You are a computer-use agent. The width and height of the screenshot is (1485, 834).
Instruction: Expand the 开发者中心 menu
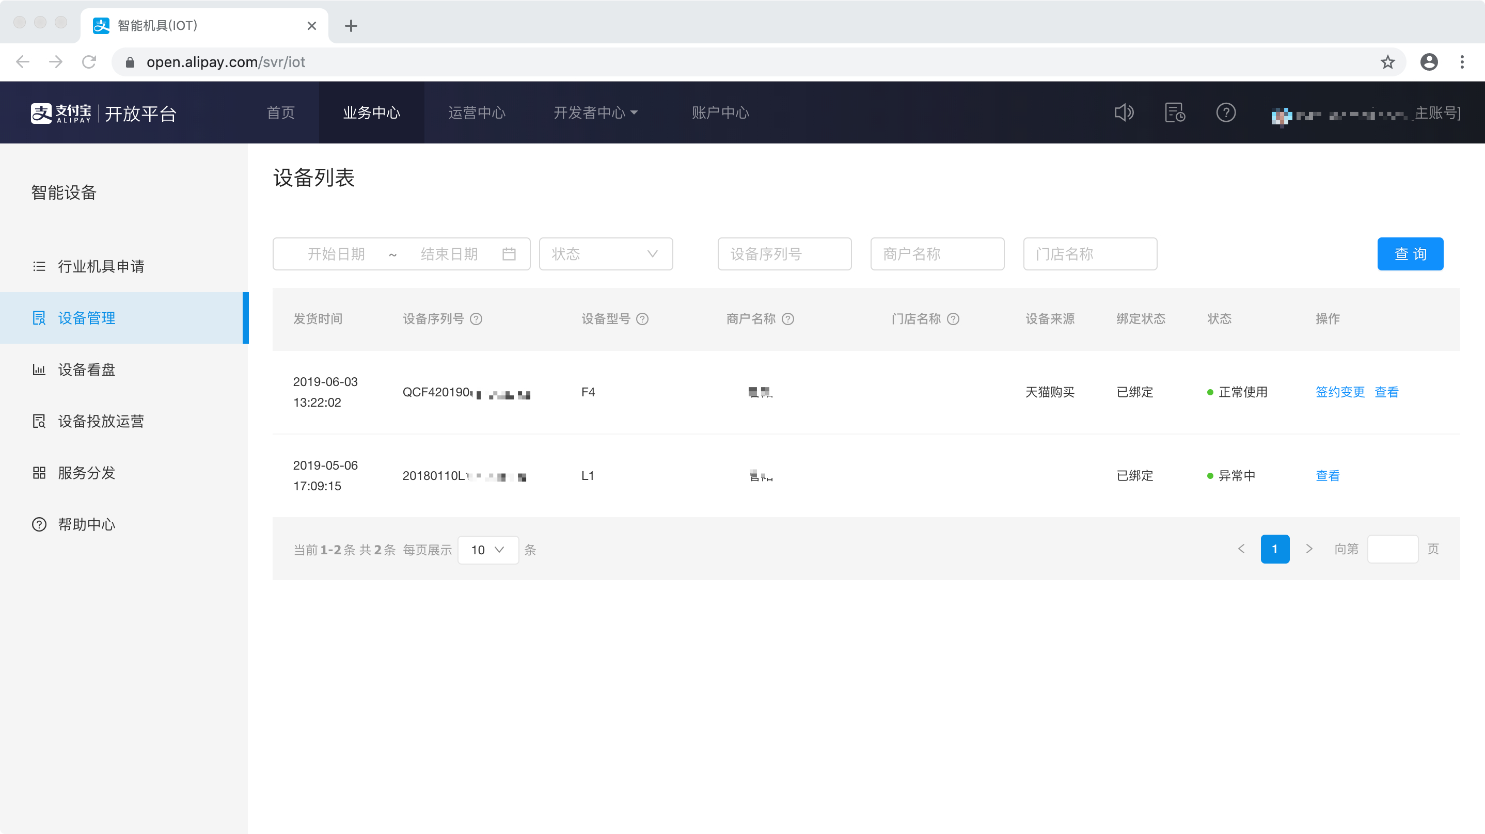595,113
